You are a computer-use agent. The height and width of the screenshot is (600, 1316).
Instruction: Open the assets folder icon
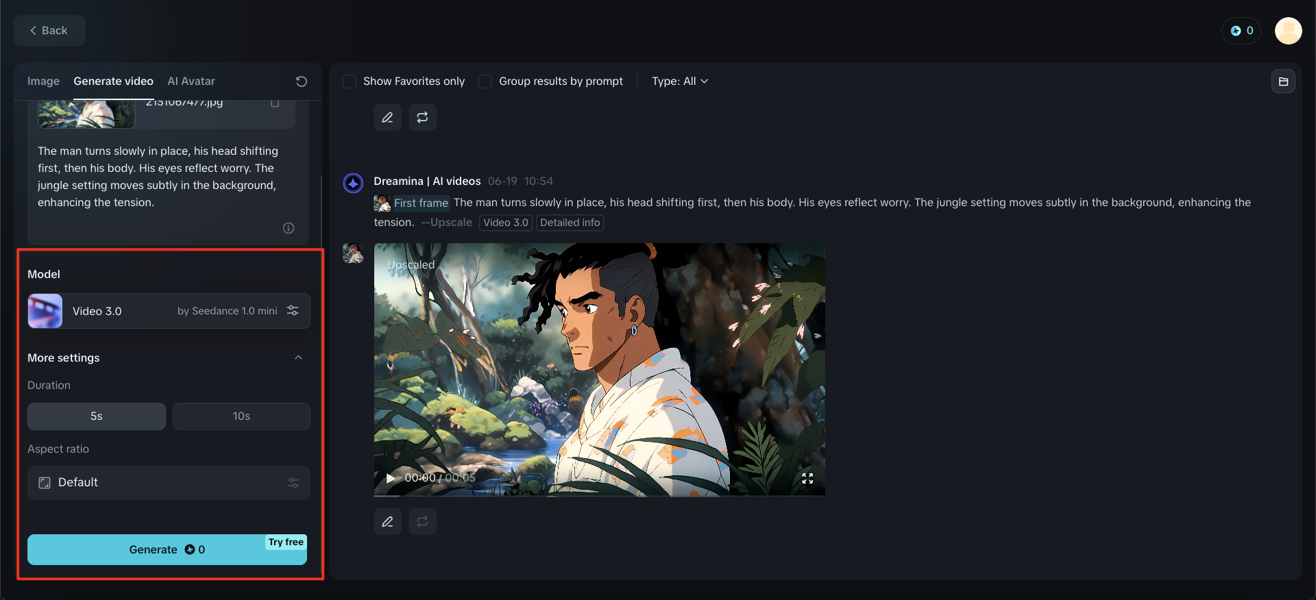pos(1283,82)
